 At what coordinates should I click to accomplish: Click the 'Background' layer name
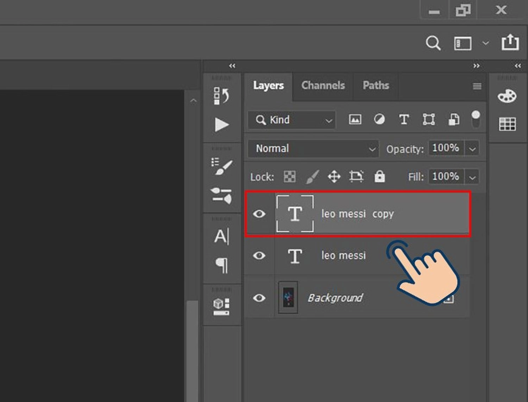coord(335,298)
